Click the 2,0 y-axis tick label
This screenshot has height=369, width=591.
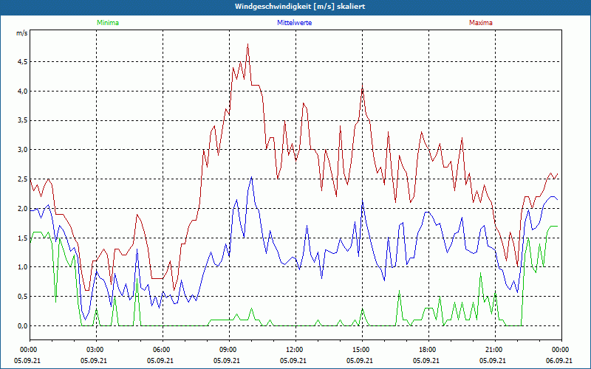click(x=22, y=209)
